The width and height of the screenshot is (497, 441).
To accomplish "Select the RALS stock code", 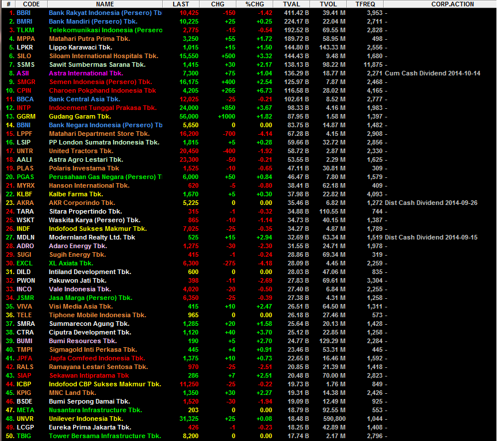I will tap(25, 367).
